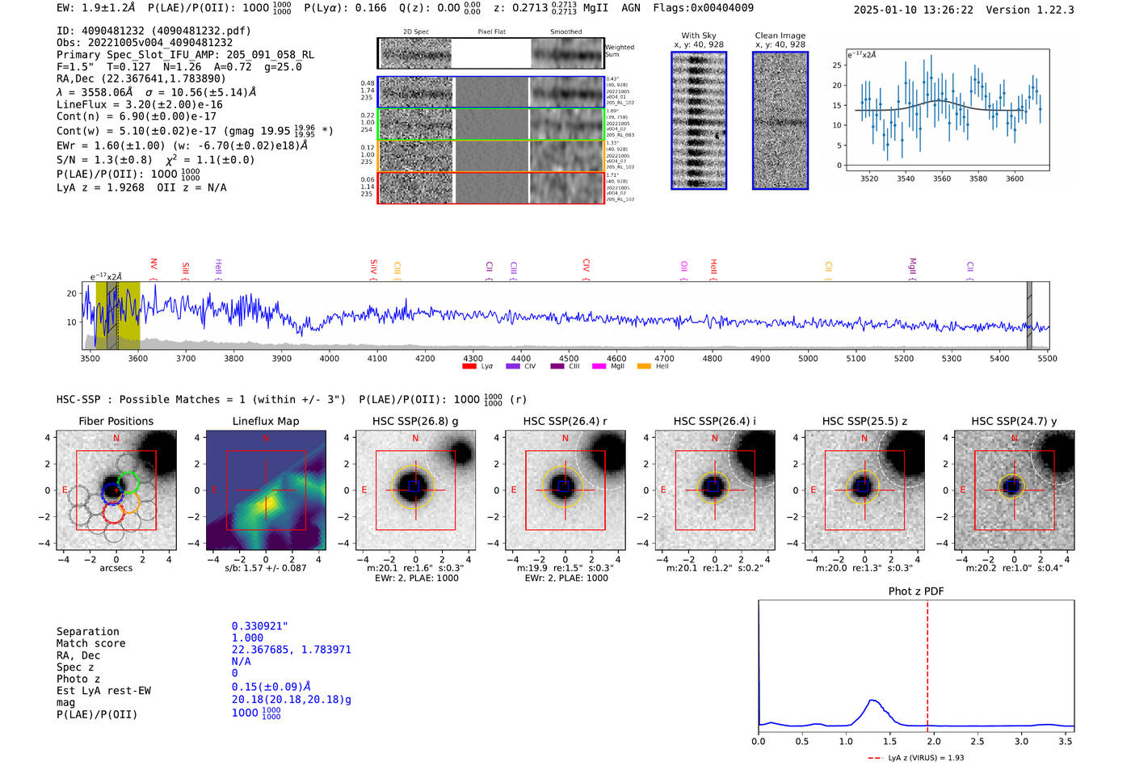Click the "LyA z (VIRUS) = 1.93" legend entry
The image size is (1131, 770).
click(x=917, y=758)
